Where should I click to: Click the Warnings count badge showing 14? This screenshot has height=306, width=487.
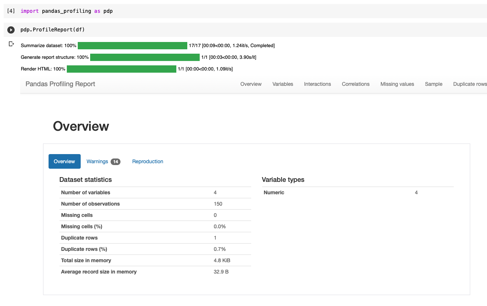[116, 161]
